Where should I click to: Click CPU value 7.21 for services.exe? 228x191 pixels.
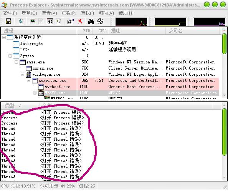[99, 80]
